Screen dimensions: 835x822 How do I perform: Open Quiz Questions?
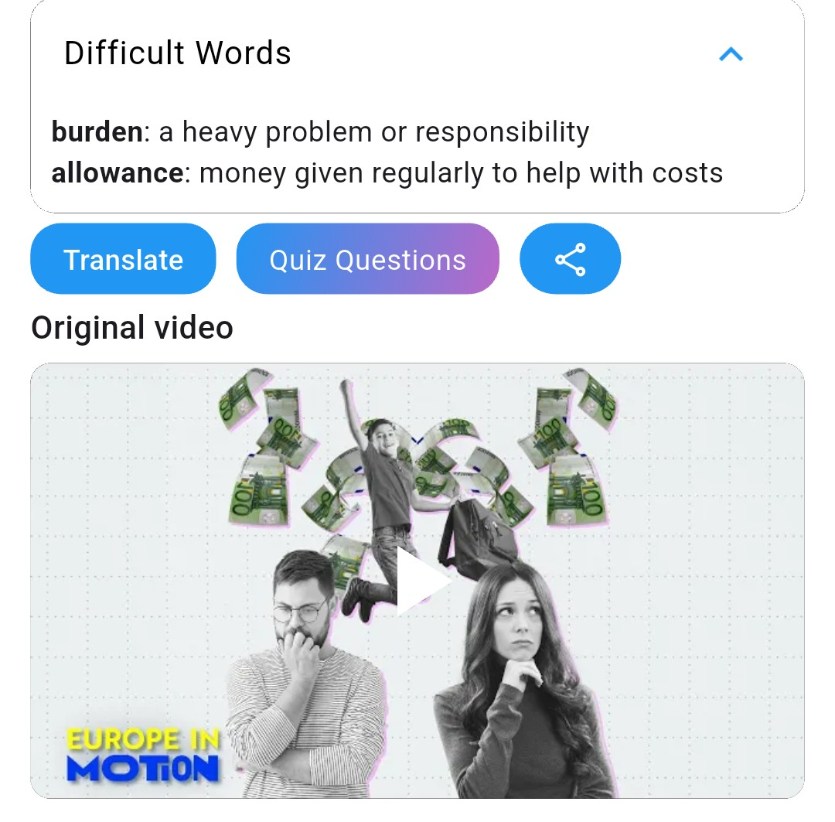[x=367, y=259]
